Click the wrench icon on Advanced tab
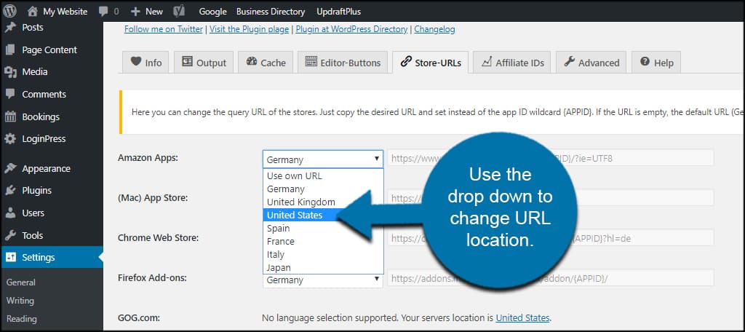 pyautogui.click(x=569, y=61)
